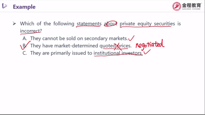
Task: Click the Example slide title
Action: pyautogui.click(x=24, y=7)
